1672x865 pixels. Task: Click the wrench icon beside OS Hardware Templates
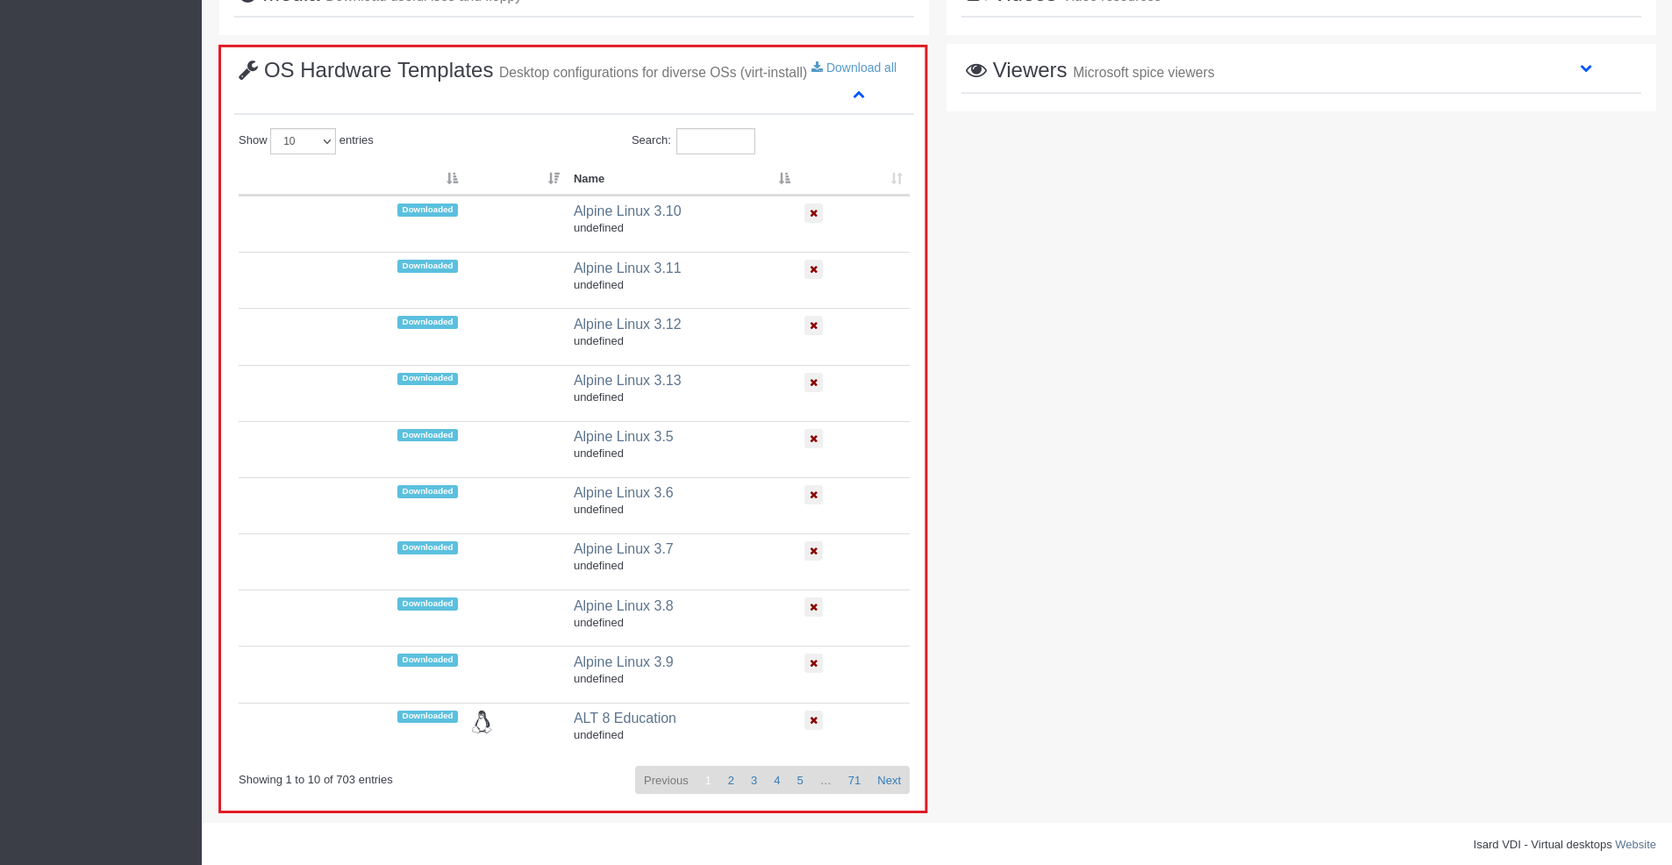click(x=248, y=70)
